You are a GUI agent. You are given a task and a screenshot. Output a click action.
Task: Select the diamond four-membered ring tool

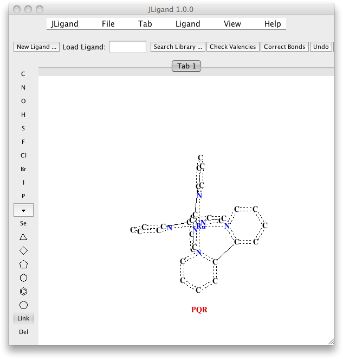(x=23, y=250)
